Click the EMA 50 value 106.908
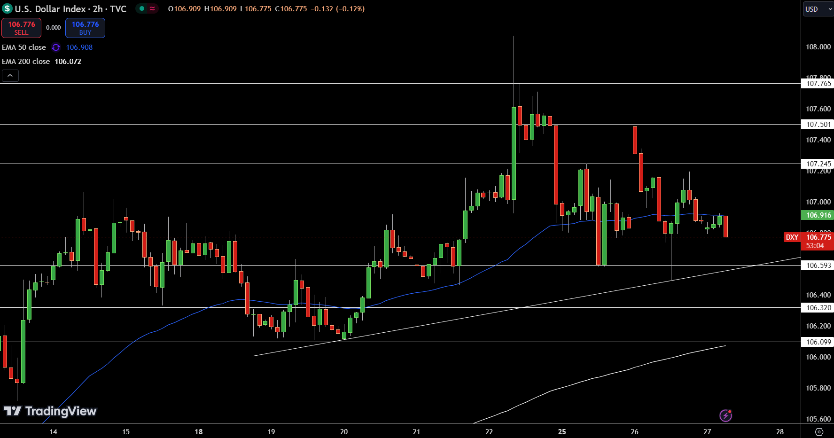The height and width of the screenshot is (438, 834). pyautogui.click(x=79, y=47)
